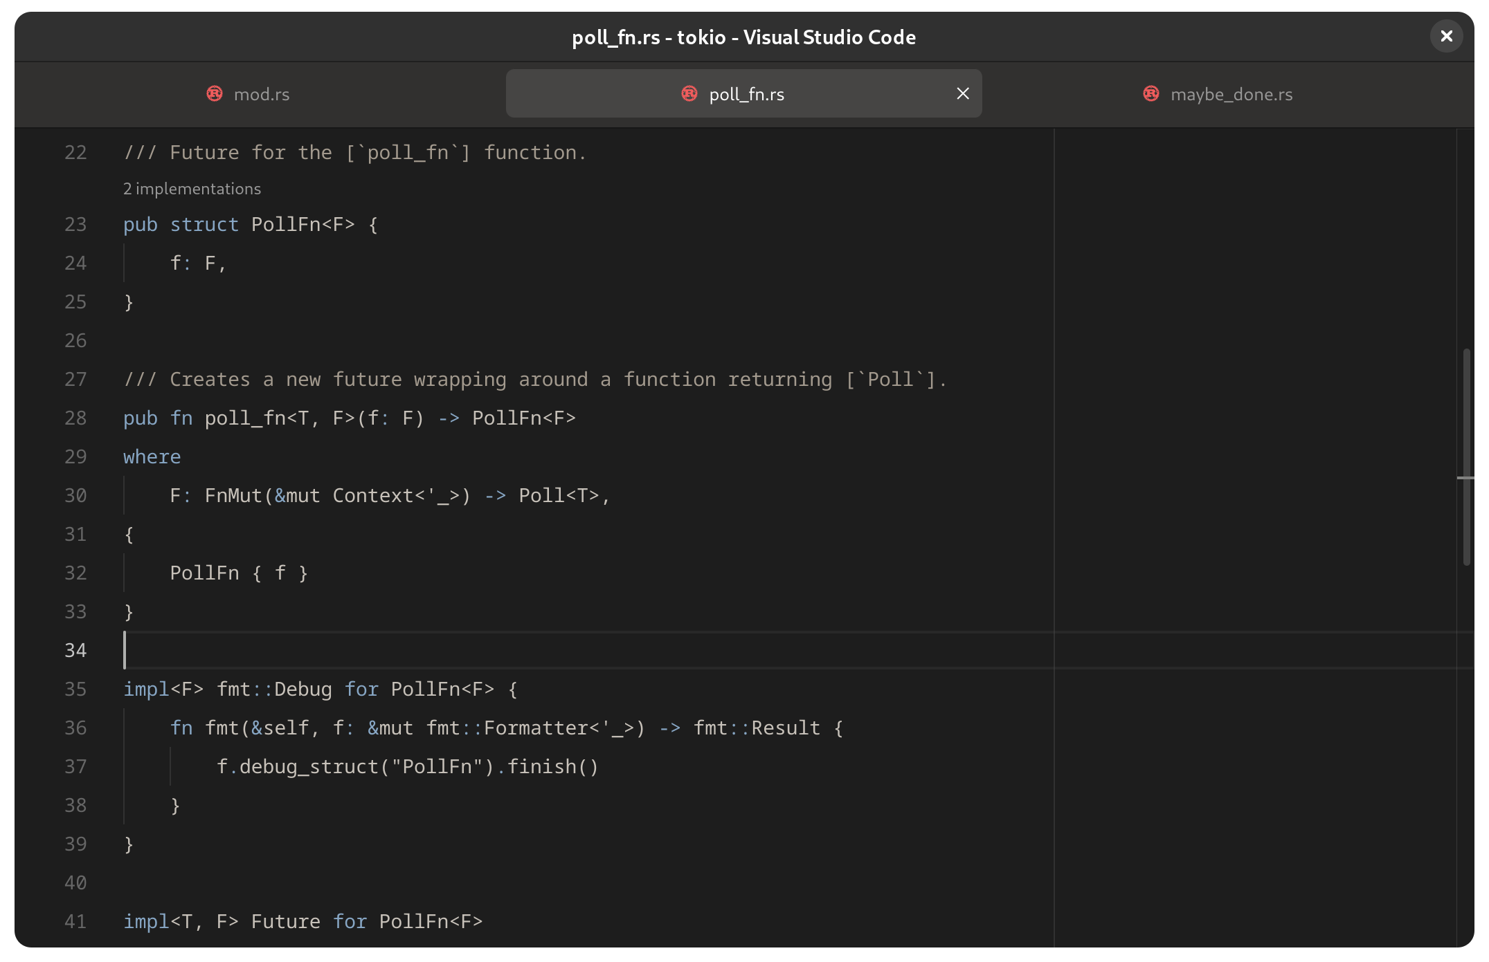Click the Rust icon on the mod.rs tab
The image size is (1489, 962).
pos(213,94)
